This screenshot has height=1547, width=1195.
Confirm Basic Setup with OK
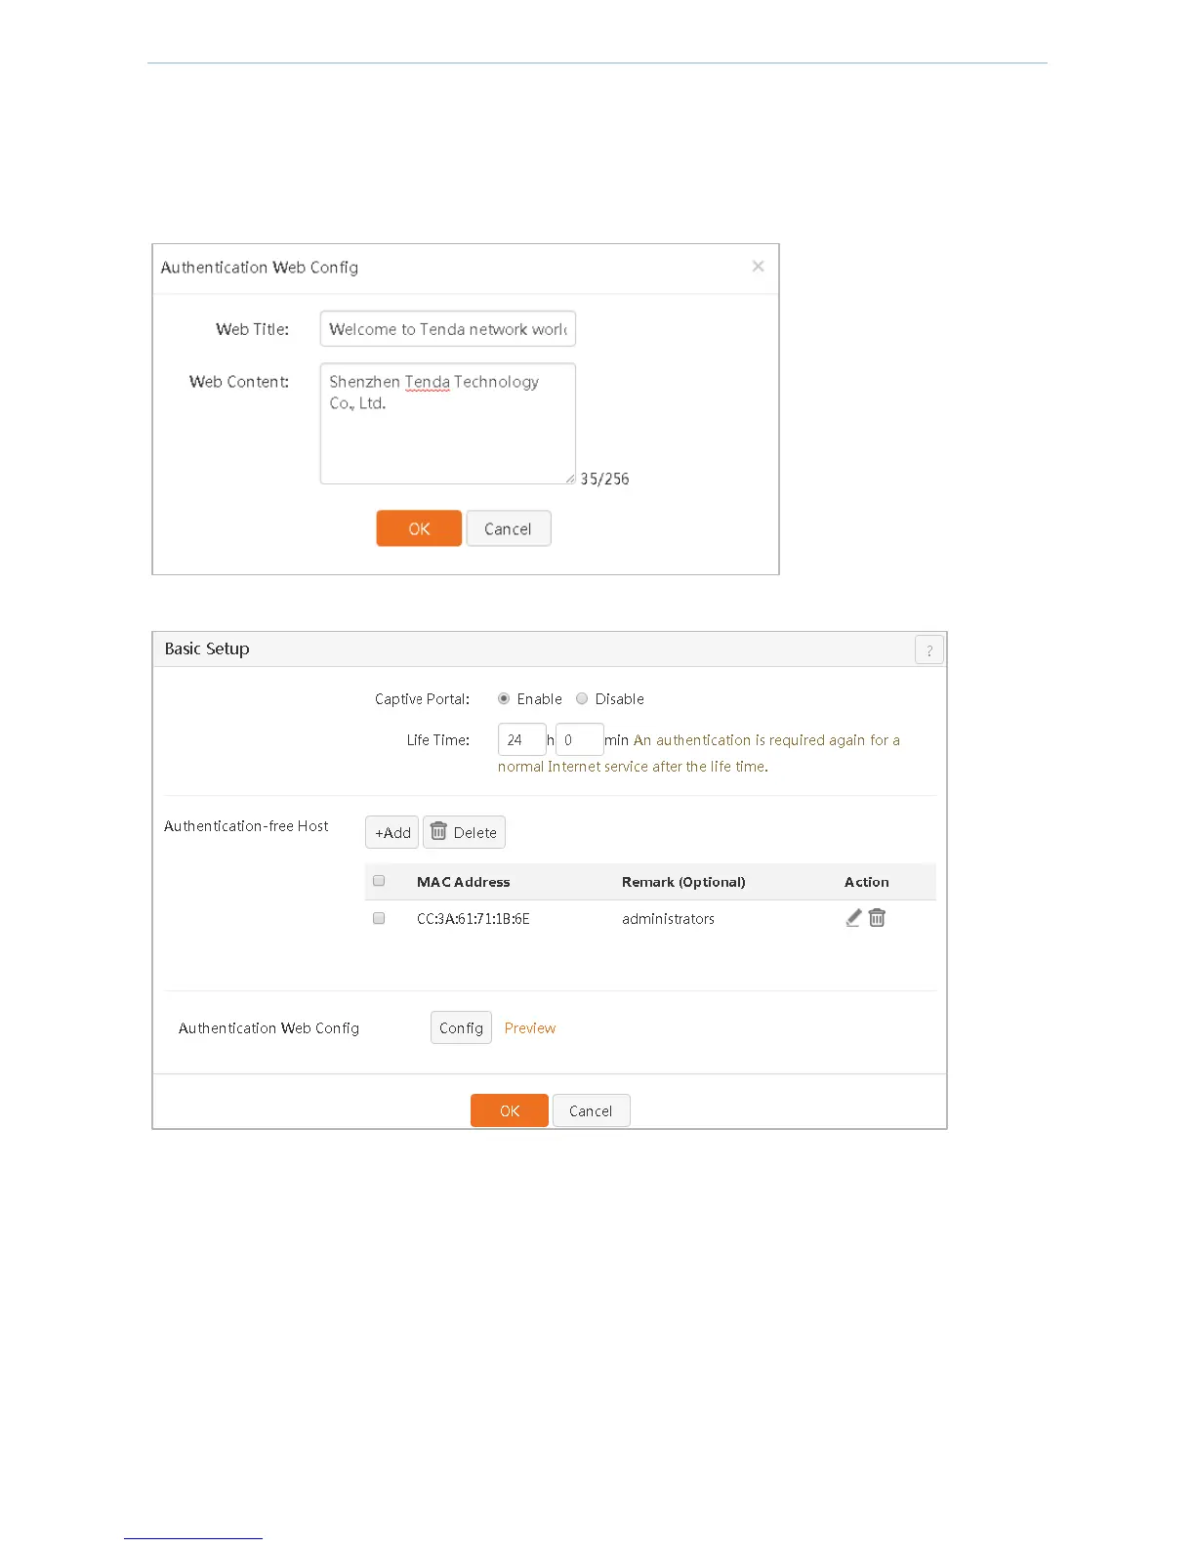[x=510, y=1110]
